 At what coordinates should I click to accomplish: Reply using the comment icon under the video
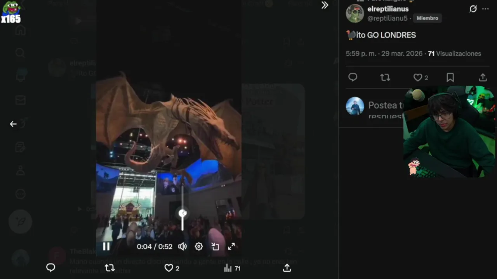pyautogui.click(x=50, y=268)
